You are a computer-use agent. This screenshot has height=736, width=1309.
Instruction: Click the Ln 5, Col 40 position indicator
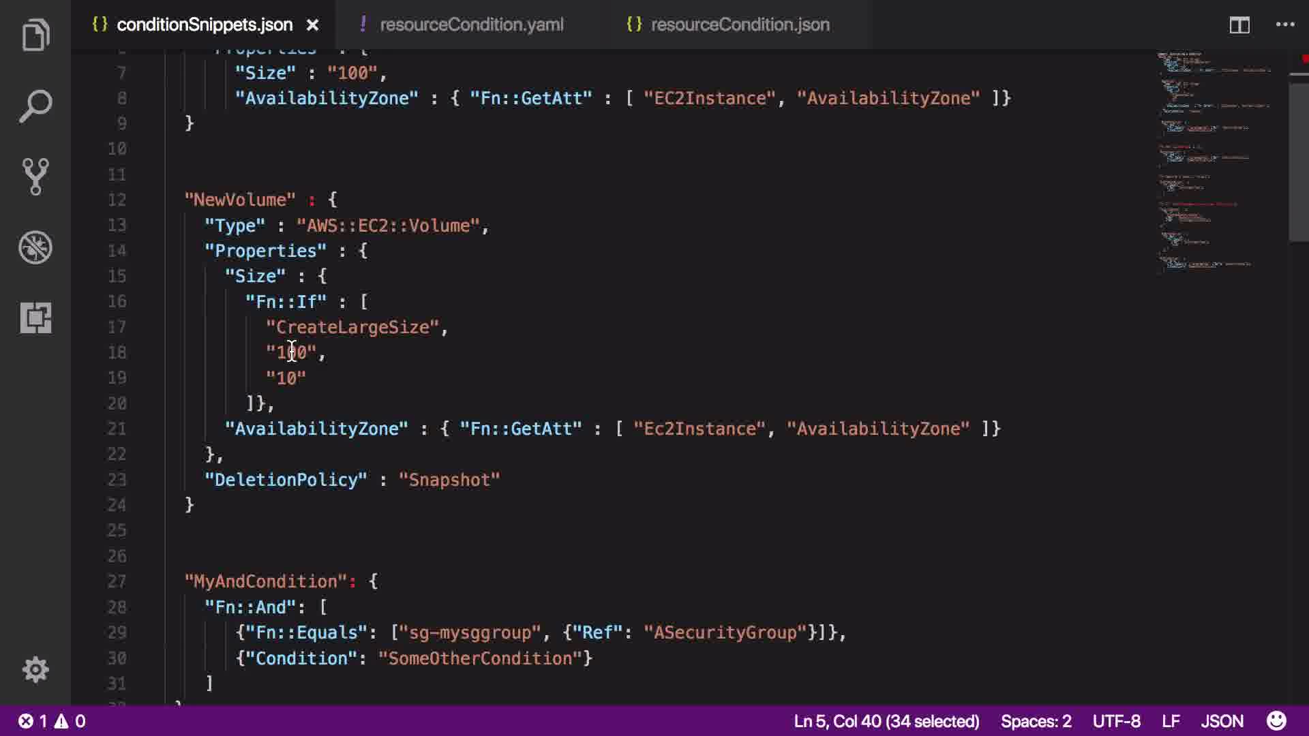tap(886, 721)
